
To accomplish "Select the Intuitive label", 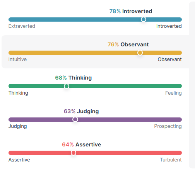I will pyautogui.click(x=17, y=59).
